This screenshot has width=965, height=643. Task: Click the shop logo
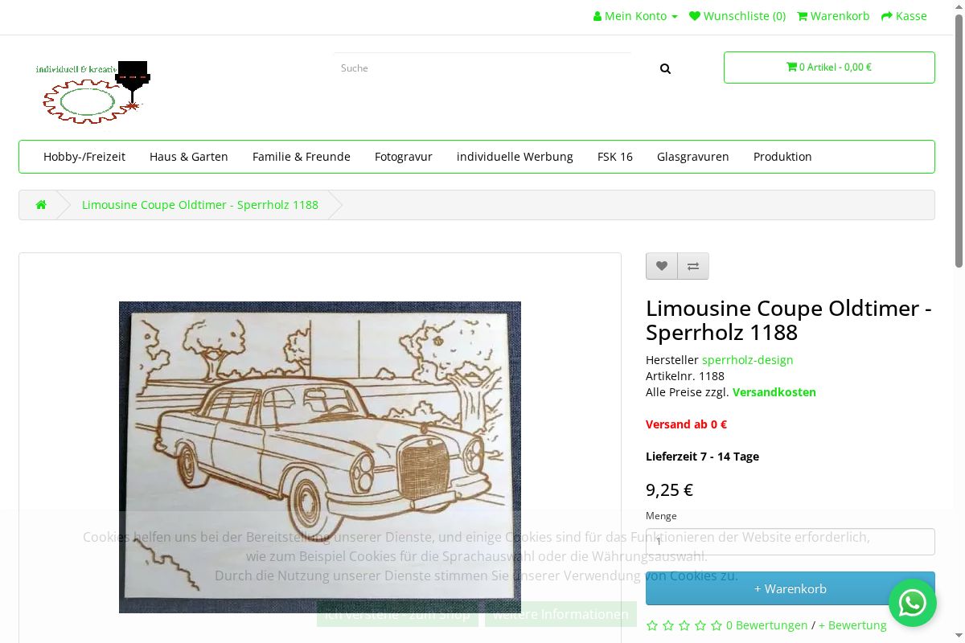93,92
